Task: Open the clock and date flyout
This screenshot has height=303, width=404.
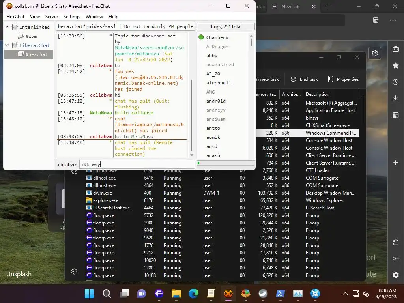Action: [386, 294]
